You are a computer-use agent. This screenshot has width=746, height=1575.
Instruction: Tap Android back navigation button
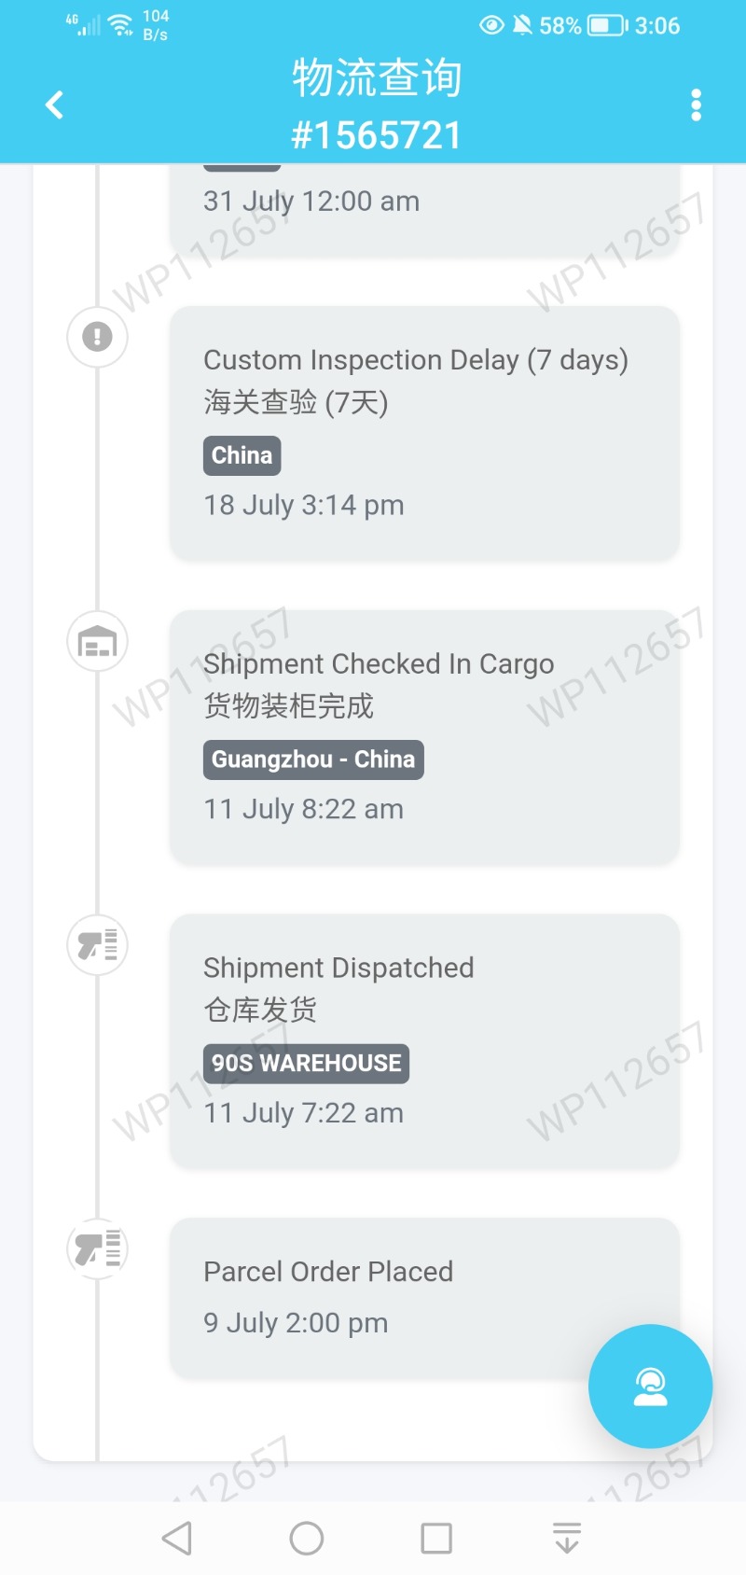177,1538
